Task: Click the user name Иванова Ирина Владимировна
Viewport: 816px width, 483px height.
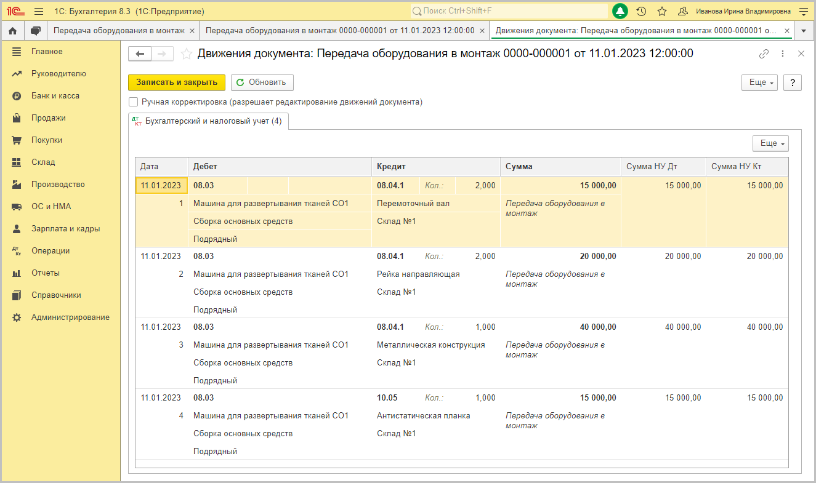Action: point(743,11)
